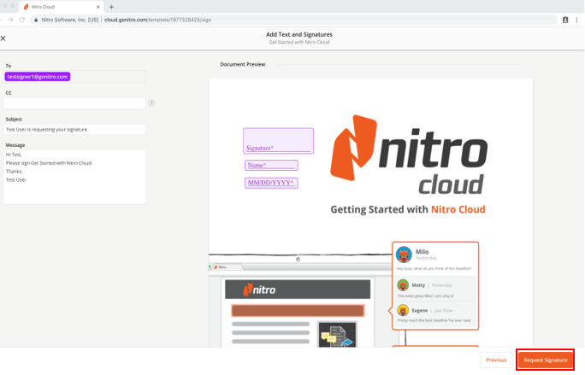Screen dimensions: 585x375
Task: Select the Nitro Cloud browser tab
Action: pyautogui.click(x=62, y=7)
